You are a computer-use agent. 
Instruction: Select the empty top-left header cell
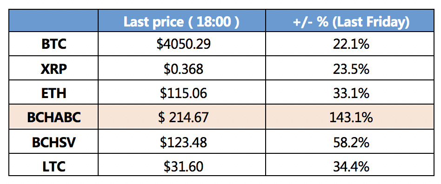click(x=53, y=20)
